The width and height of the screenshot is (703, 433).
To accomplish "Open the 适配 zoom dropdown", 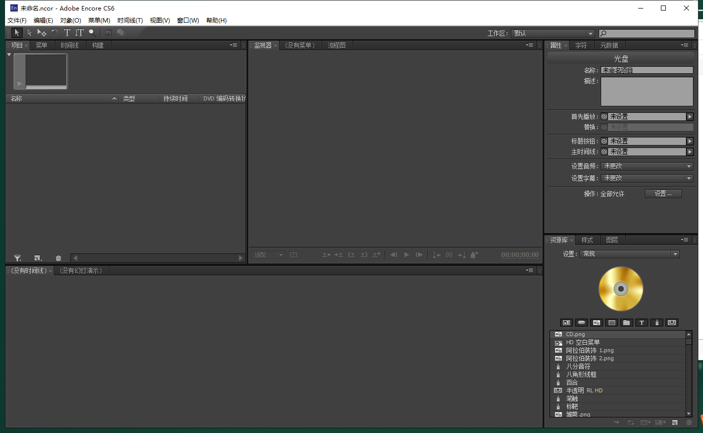I will point(268,255).
